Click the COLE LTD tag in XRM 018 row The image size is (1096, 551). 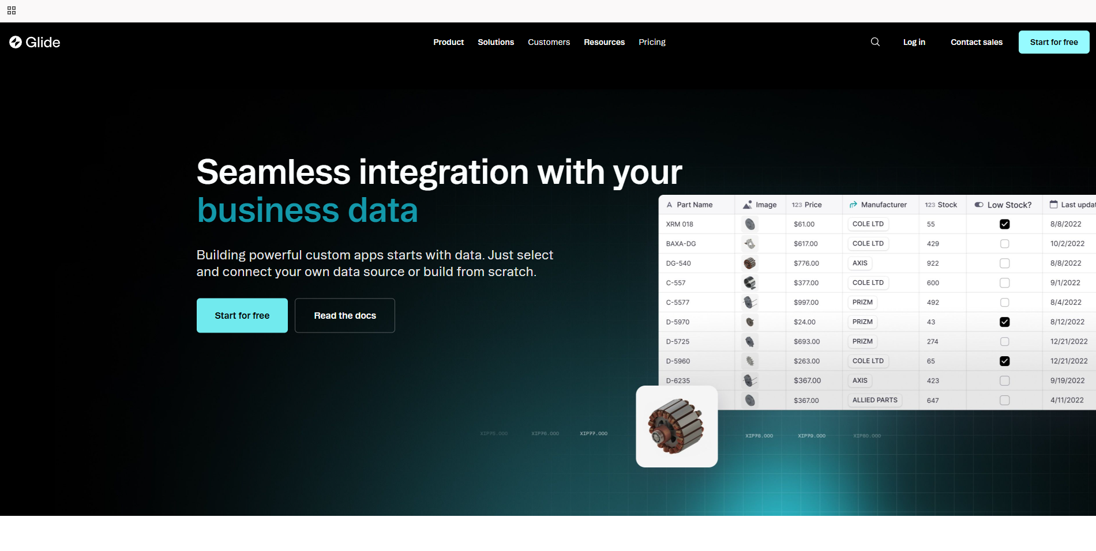(868, 224)
